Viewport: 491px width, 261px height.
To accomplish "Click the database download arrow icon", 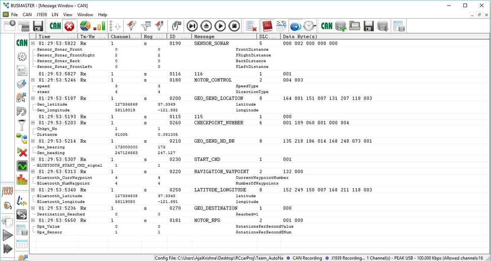I will [383, 26].
